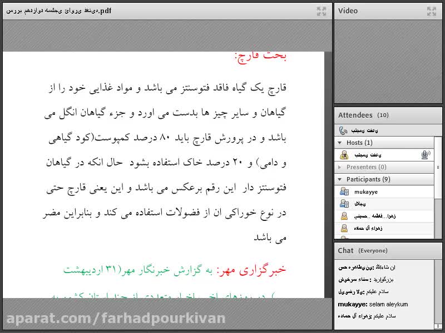The width and height of the screenshot is (445, 333).
Task: Click the host avatar icon under Hosts
Action: [x=344, y=155]
